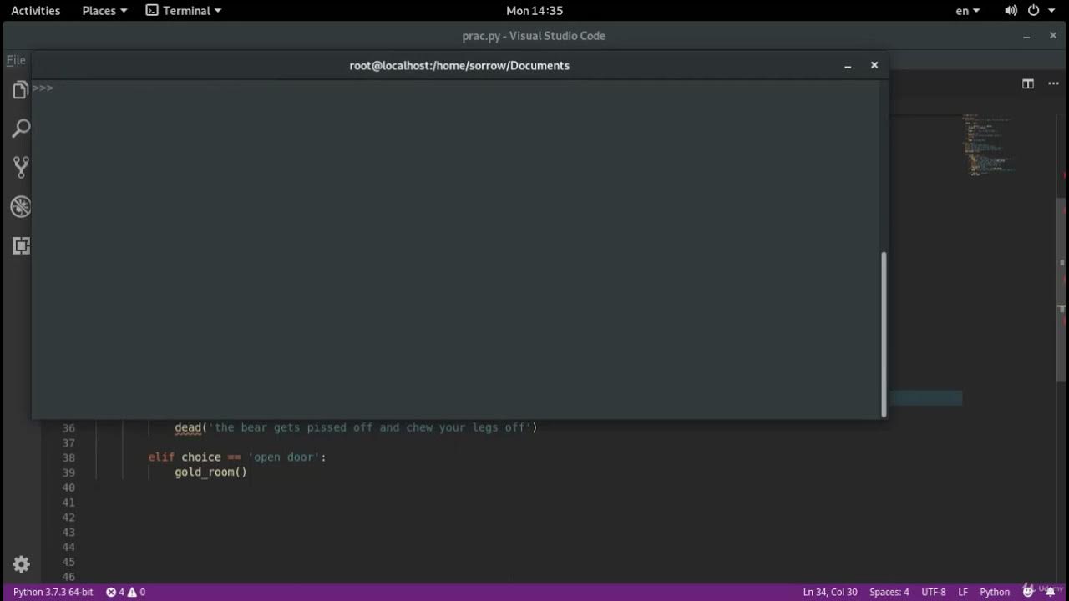
Task: Click 'Ln 34, Col 30' cursor position
Action: [830, 592]
